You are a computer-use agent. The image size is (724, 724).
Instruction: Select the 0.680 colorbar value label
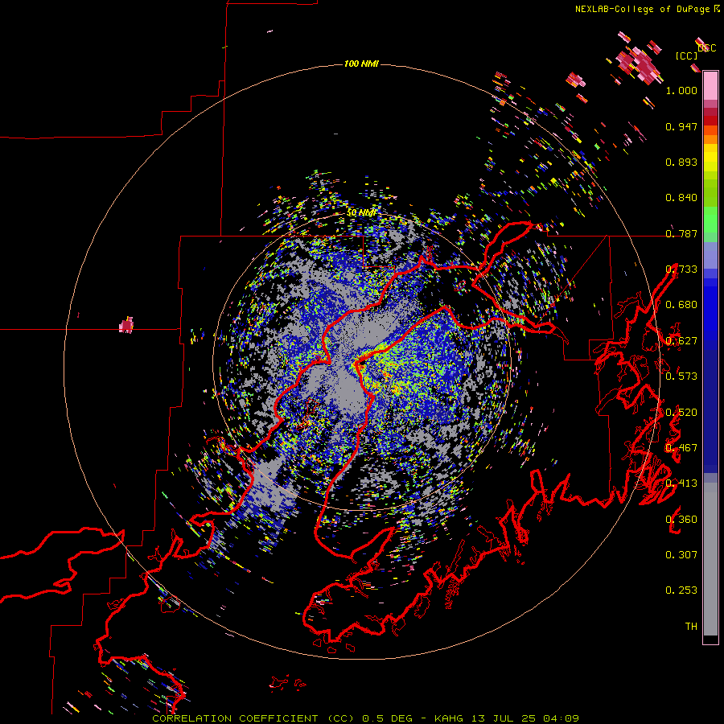click(x=681, y=305)
